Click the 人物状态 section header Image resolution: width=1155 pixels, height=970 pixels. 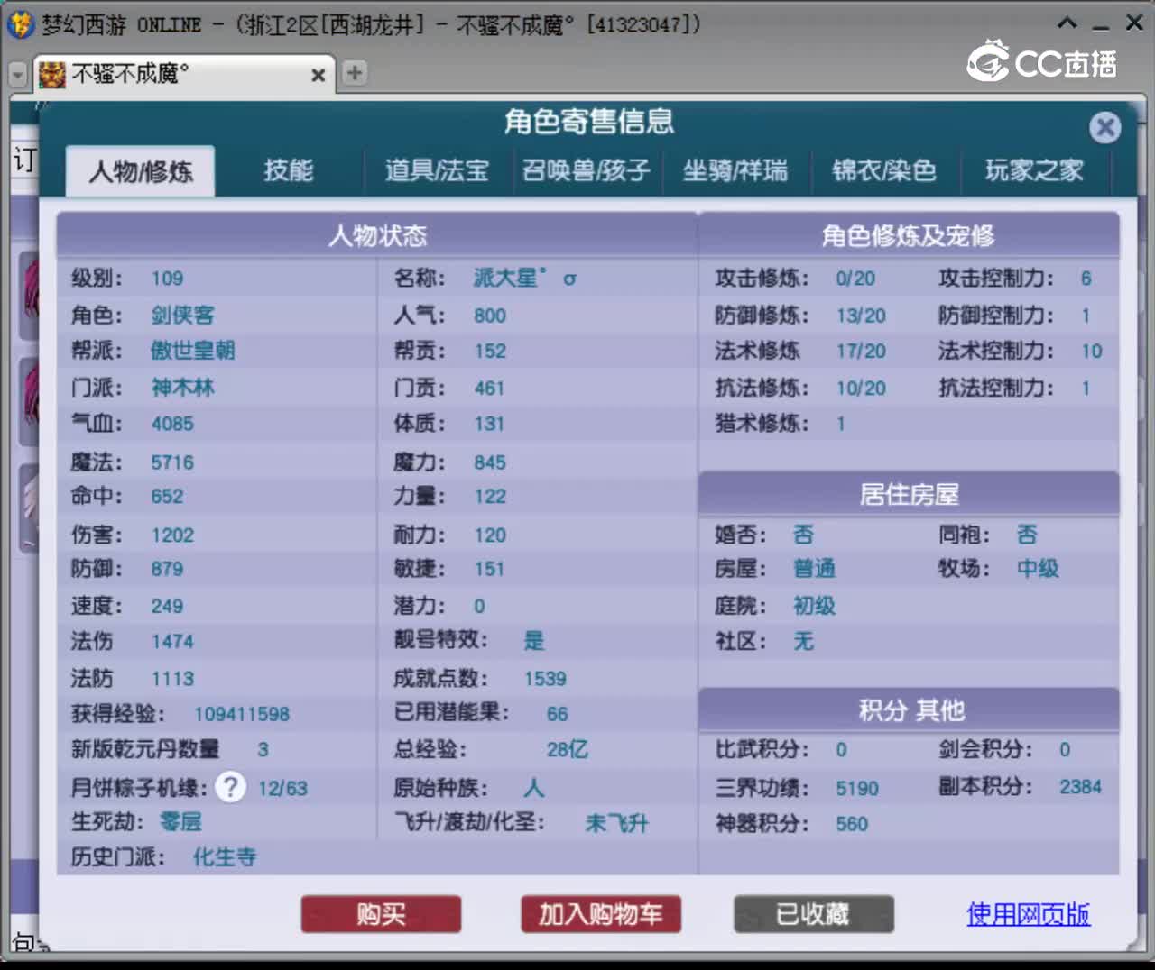pos(377,236)
